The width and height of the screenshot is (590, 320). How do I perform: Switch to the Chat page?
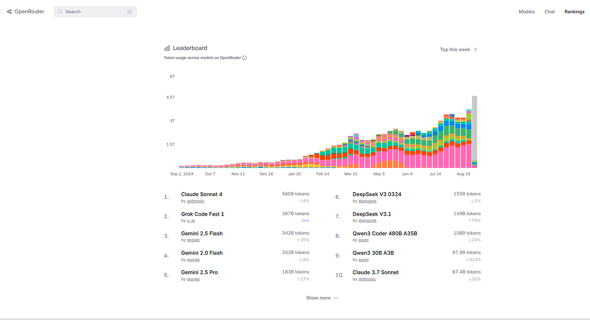pos(549,11)
